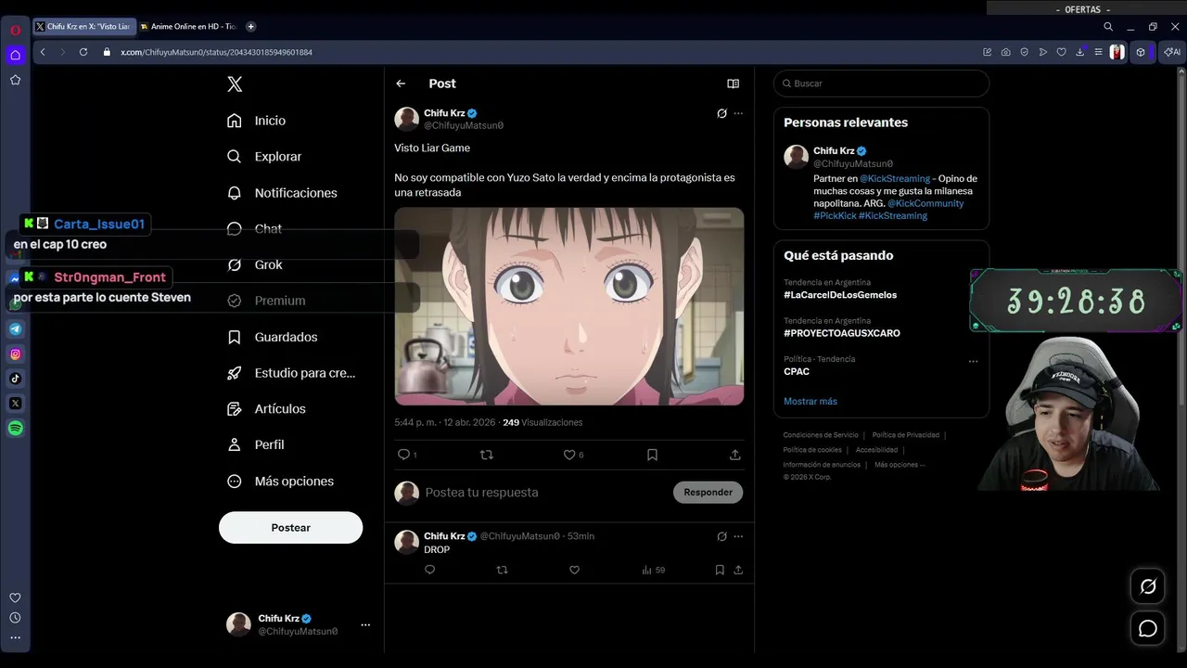Click the reply icon with count 1
This screenshot has width=1187, height=668.
406,455
